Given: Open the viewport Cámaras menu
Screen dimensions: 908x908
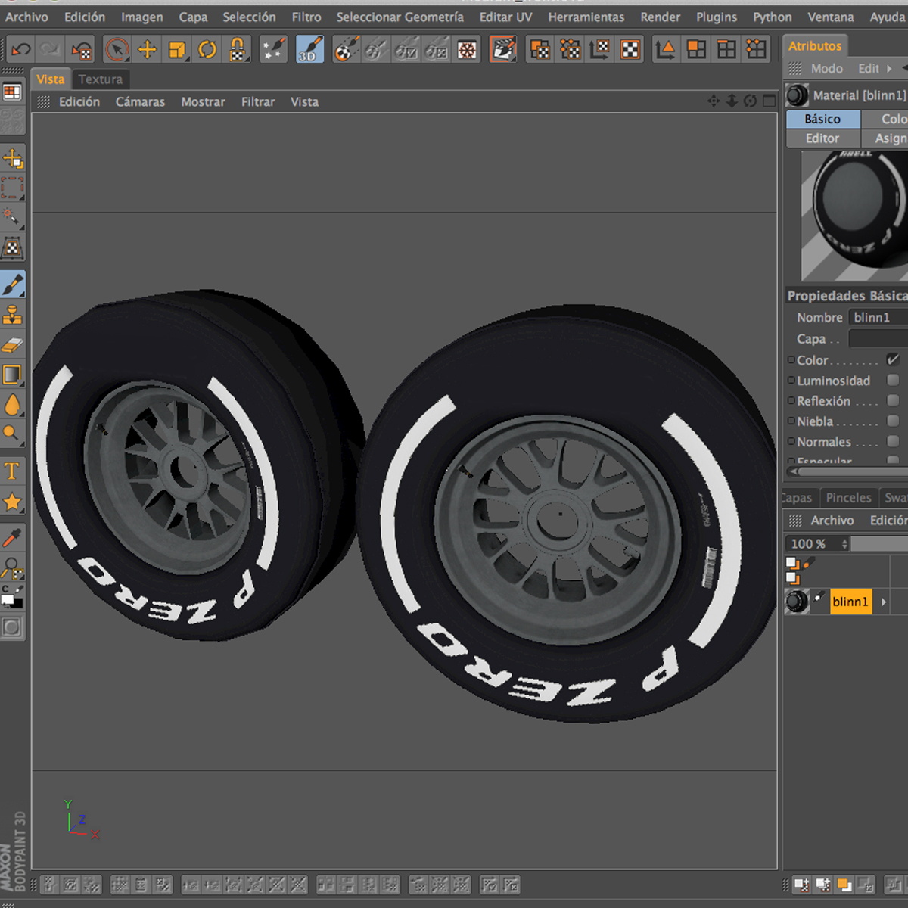Looking at the screenshot, I should [140, 101].
